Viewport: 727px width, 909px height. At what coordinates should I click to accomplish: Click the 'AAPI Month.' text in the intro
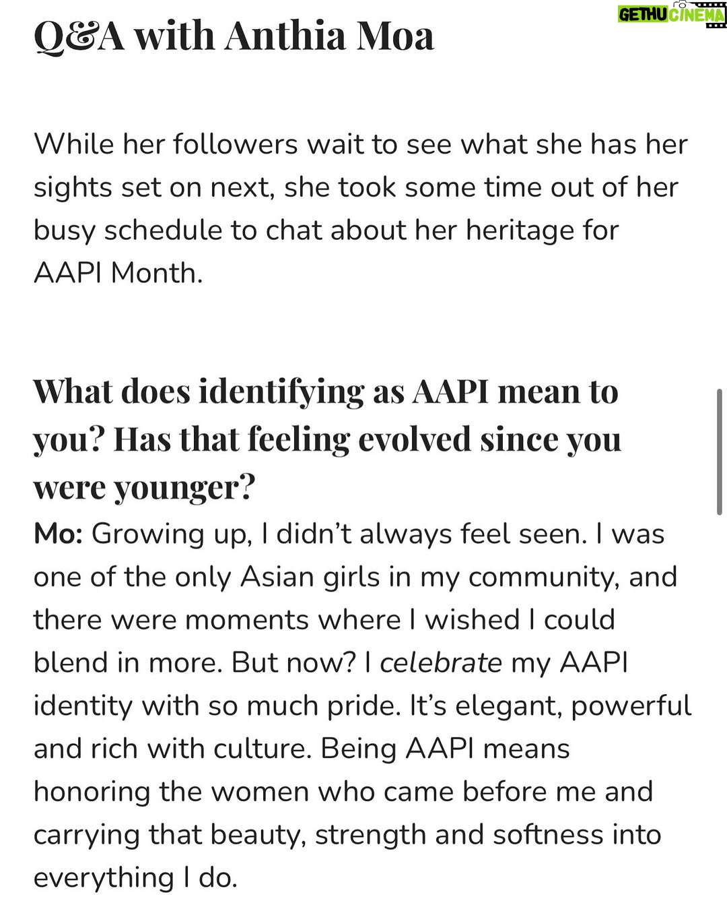118,274
